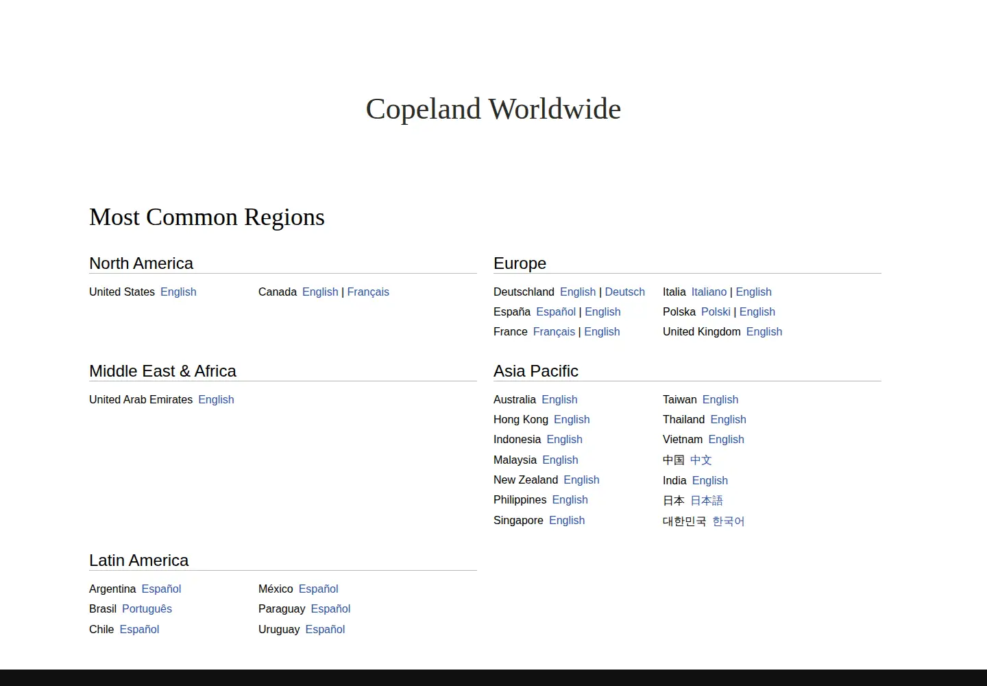This screenshot has height=686, width=987.
Task: Open Hong Kong English link
Action: (572, 419)
